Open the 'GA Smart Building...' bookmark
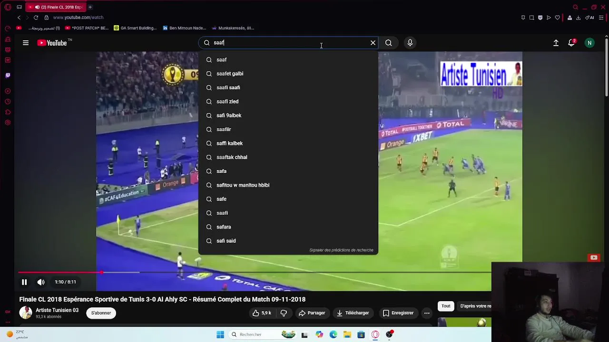Viewport: 609px width, 342px height. pyautogui.click(x=135, y=28)
